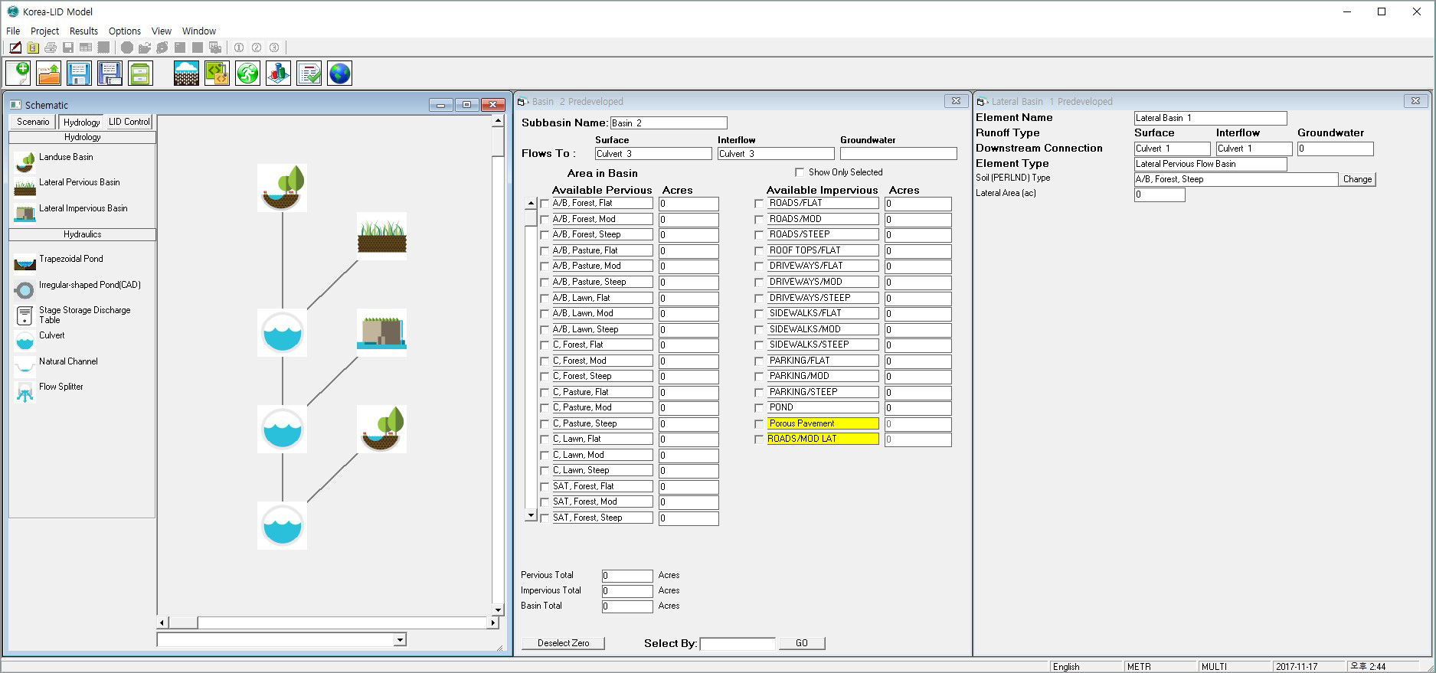Image resolution: width=1436 pixels, height=673 pixels.
Task: Click the Select By input field
Action: point(738,644)
